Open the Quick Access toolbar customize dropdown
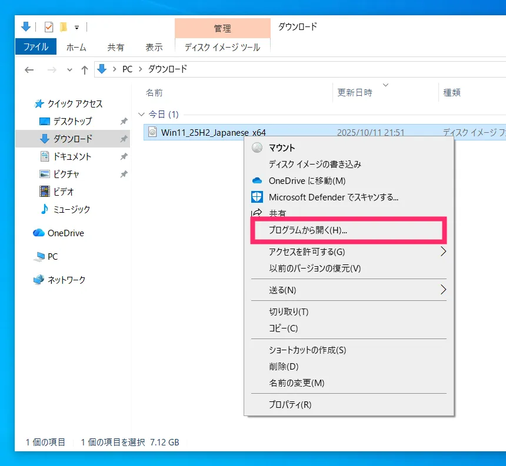506x466 pixels. tap(76, 28)
